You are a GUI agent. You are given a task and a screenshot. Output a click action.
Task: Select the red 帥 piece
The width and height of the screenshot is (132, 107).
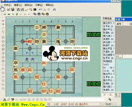44,91
